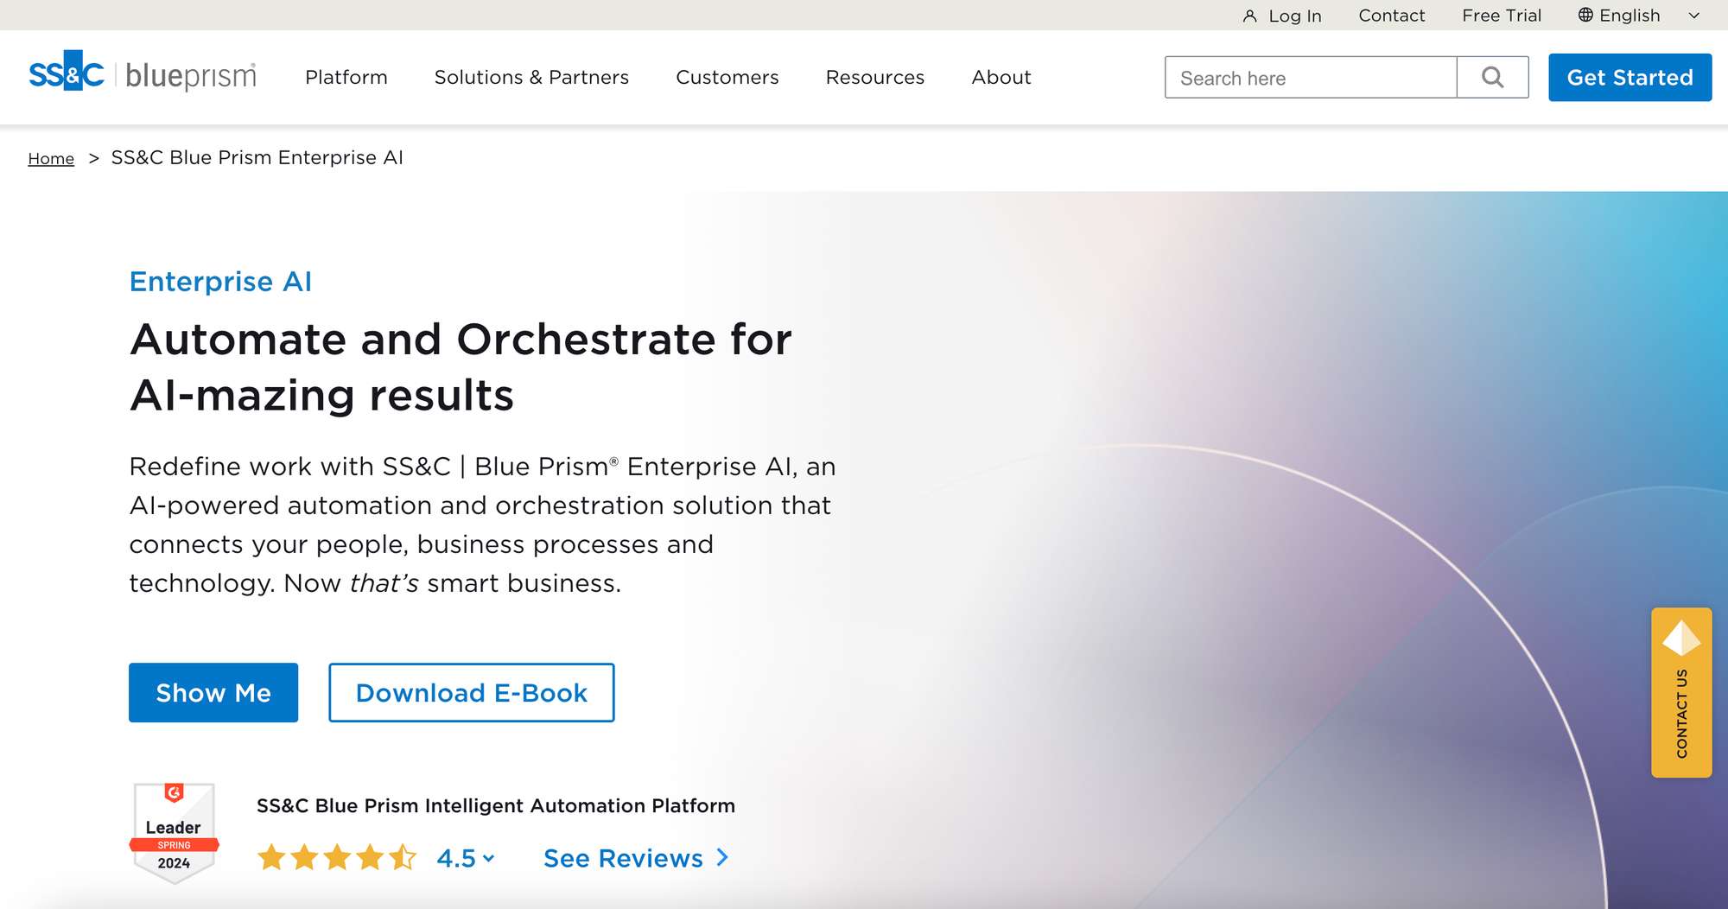Screen dimensions: 1728x909
Task: Click the Download E-Book button
Action: tap(471, 692)
